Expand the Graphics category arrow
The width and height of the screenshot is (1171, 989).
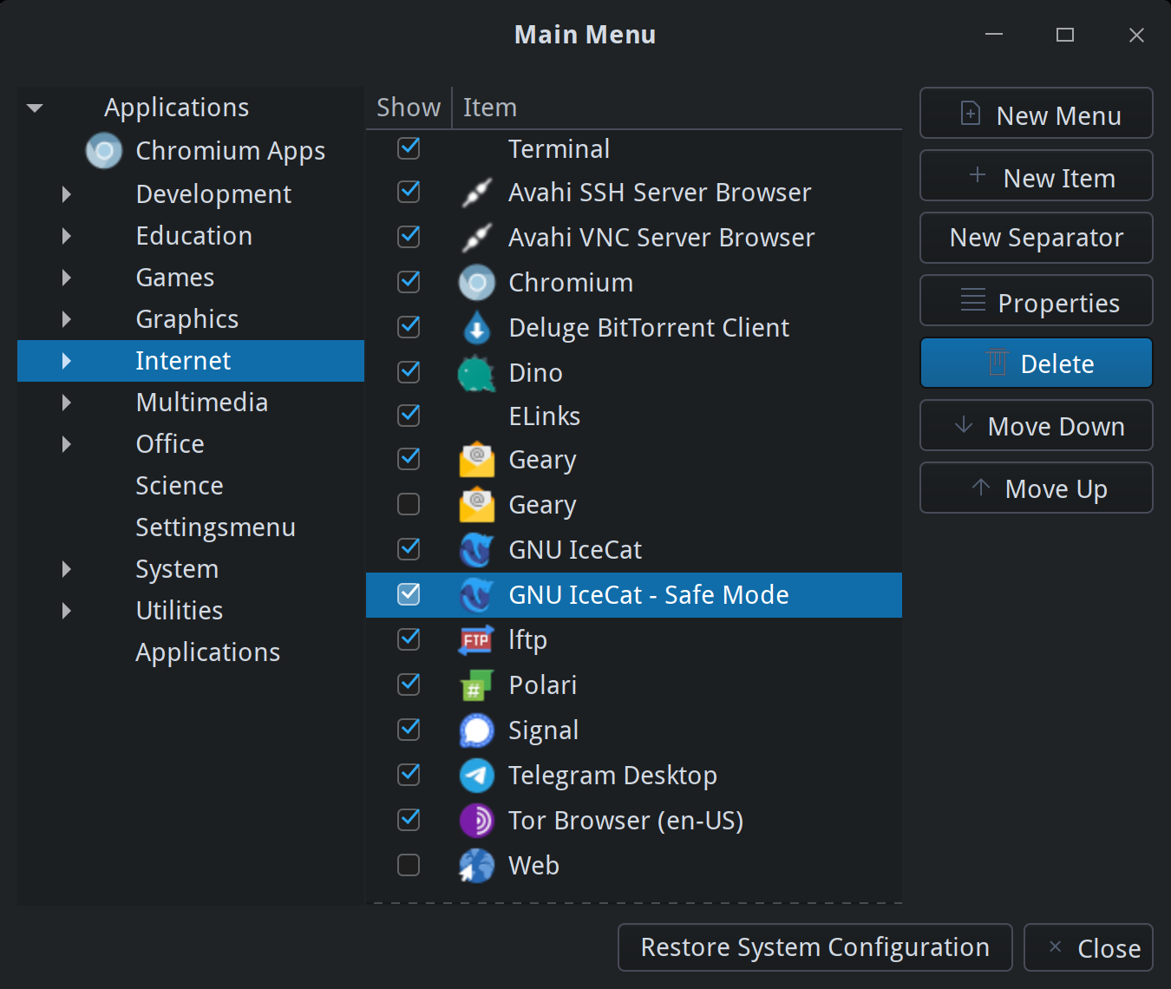click(x=67, y=319)
